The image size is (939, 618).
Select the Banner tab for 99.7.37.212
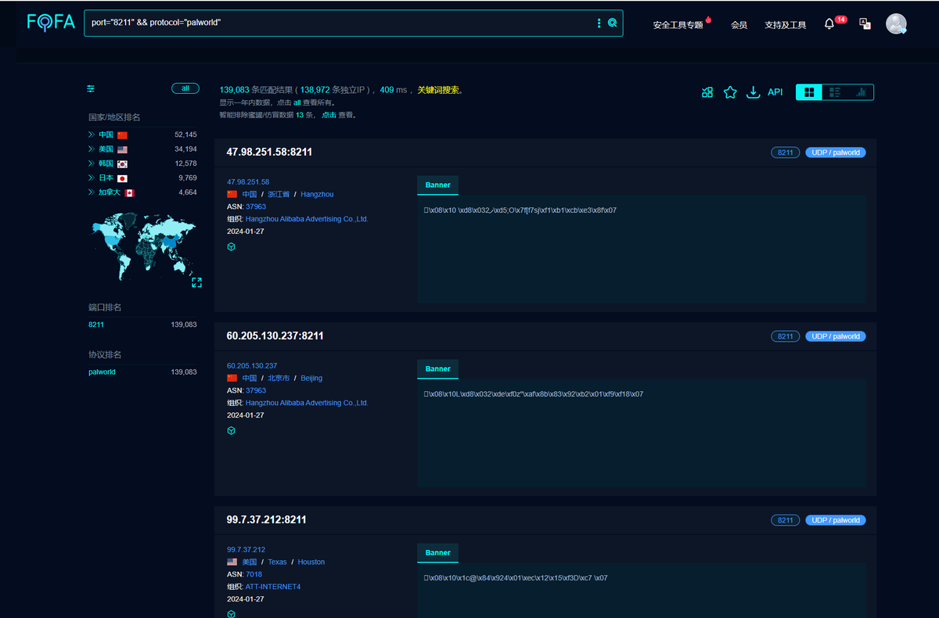click(x=437, y=553)
